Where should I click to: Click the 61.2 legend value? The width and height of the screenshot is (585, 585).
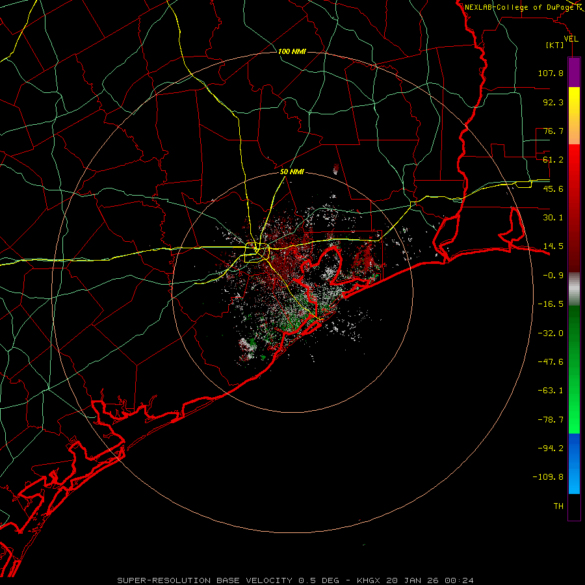click(x=553, y=160)
